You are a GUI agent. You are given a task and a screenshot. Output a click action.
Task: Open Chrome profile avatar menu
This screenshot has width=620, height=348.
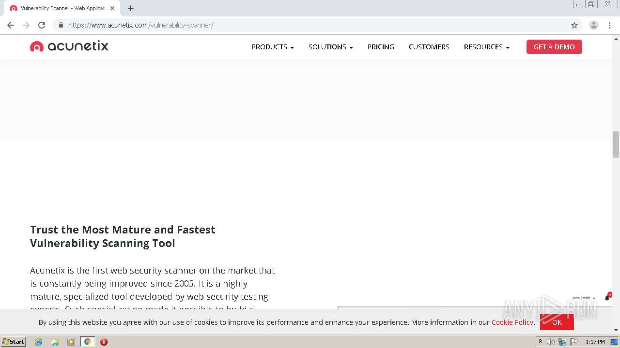594,25
